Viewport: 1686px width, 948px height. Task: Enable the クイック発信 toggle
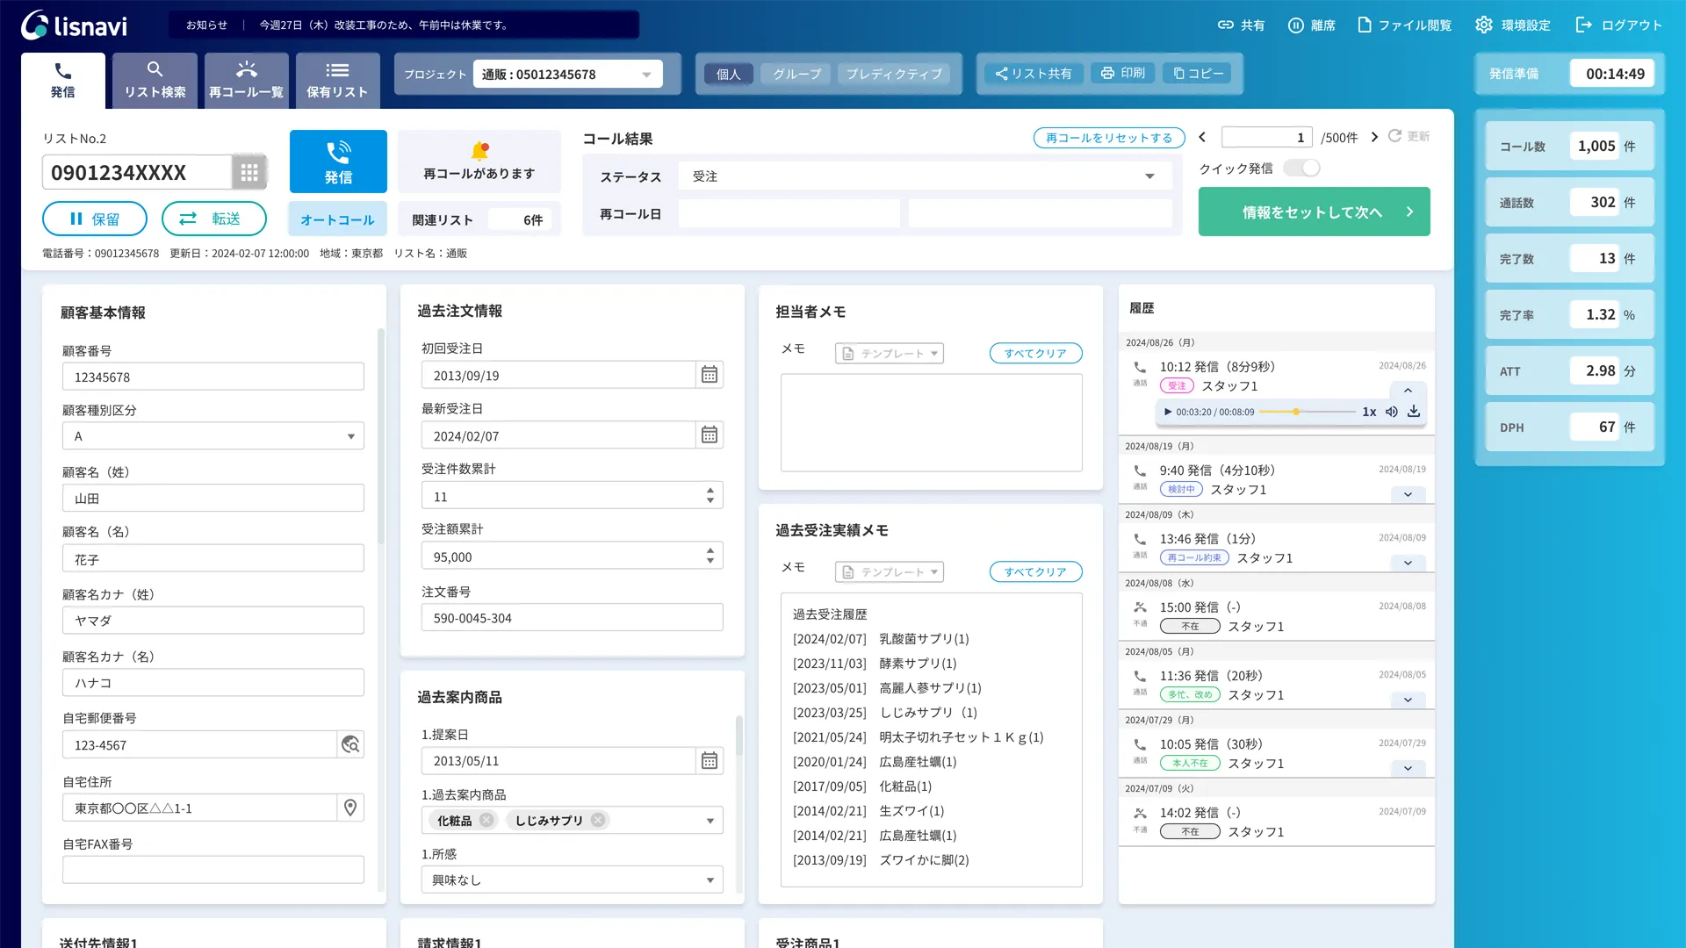(1302, 167)
